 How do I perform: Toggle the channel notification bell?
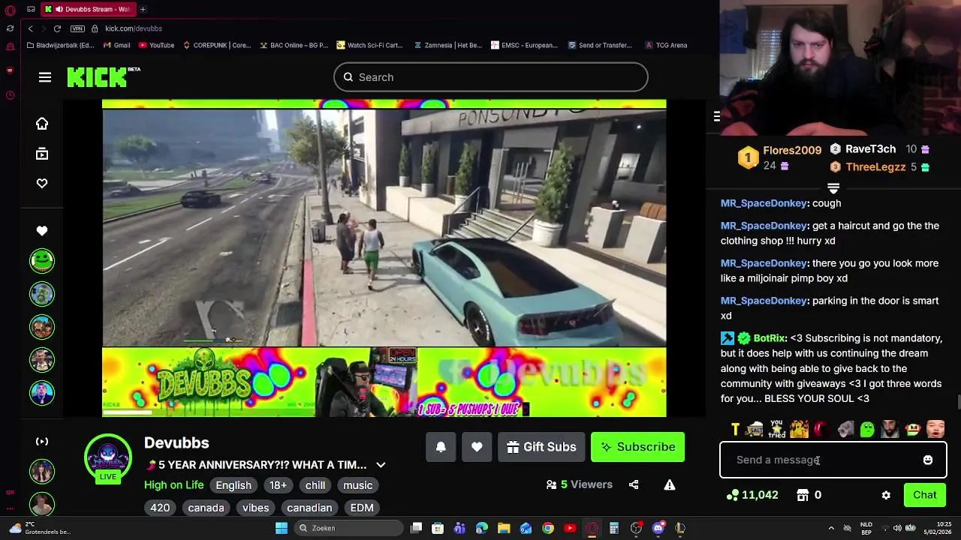(441, 447)
